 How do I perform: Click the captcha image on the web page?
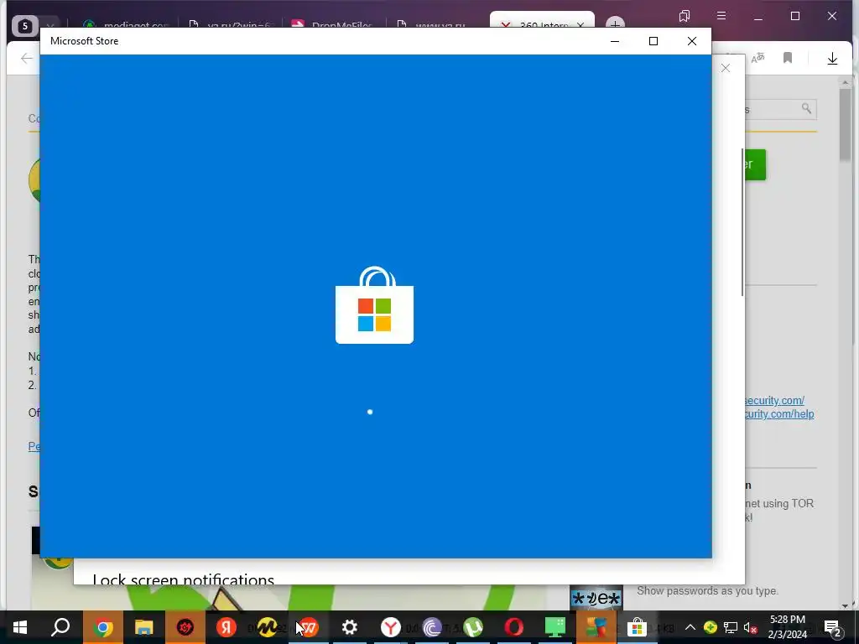tap(596, 597)
